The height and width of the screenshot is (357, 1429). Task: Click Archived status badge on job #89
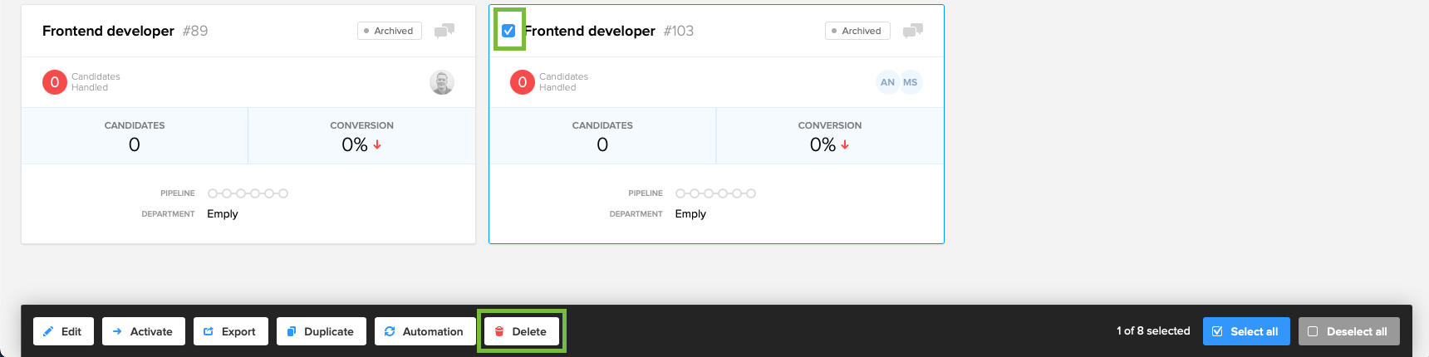[390, 31]
